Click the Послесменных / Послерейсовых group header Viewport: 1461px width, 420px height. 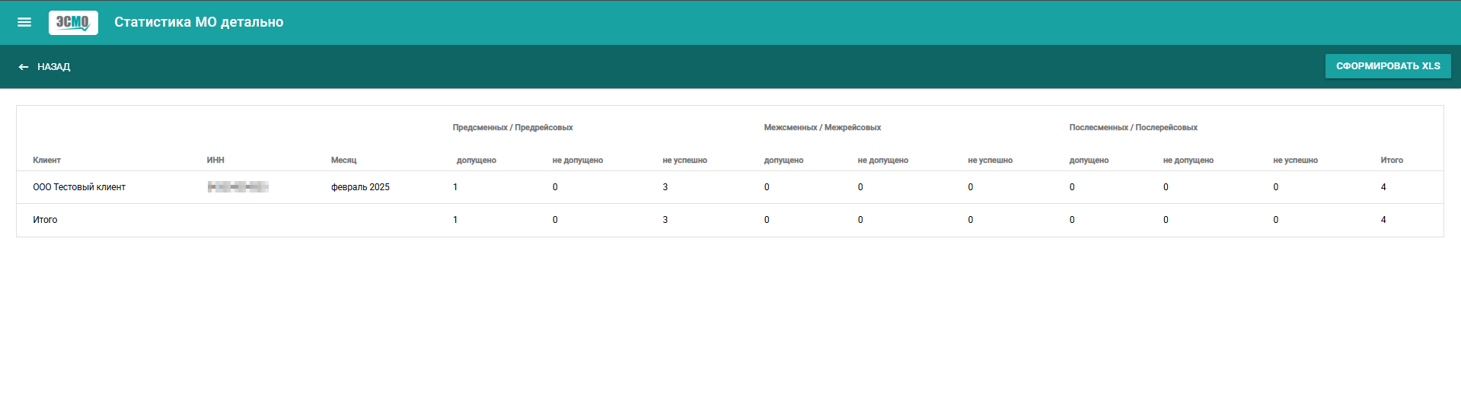[x=1133, y=128]
